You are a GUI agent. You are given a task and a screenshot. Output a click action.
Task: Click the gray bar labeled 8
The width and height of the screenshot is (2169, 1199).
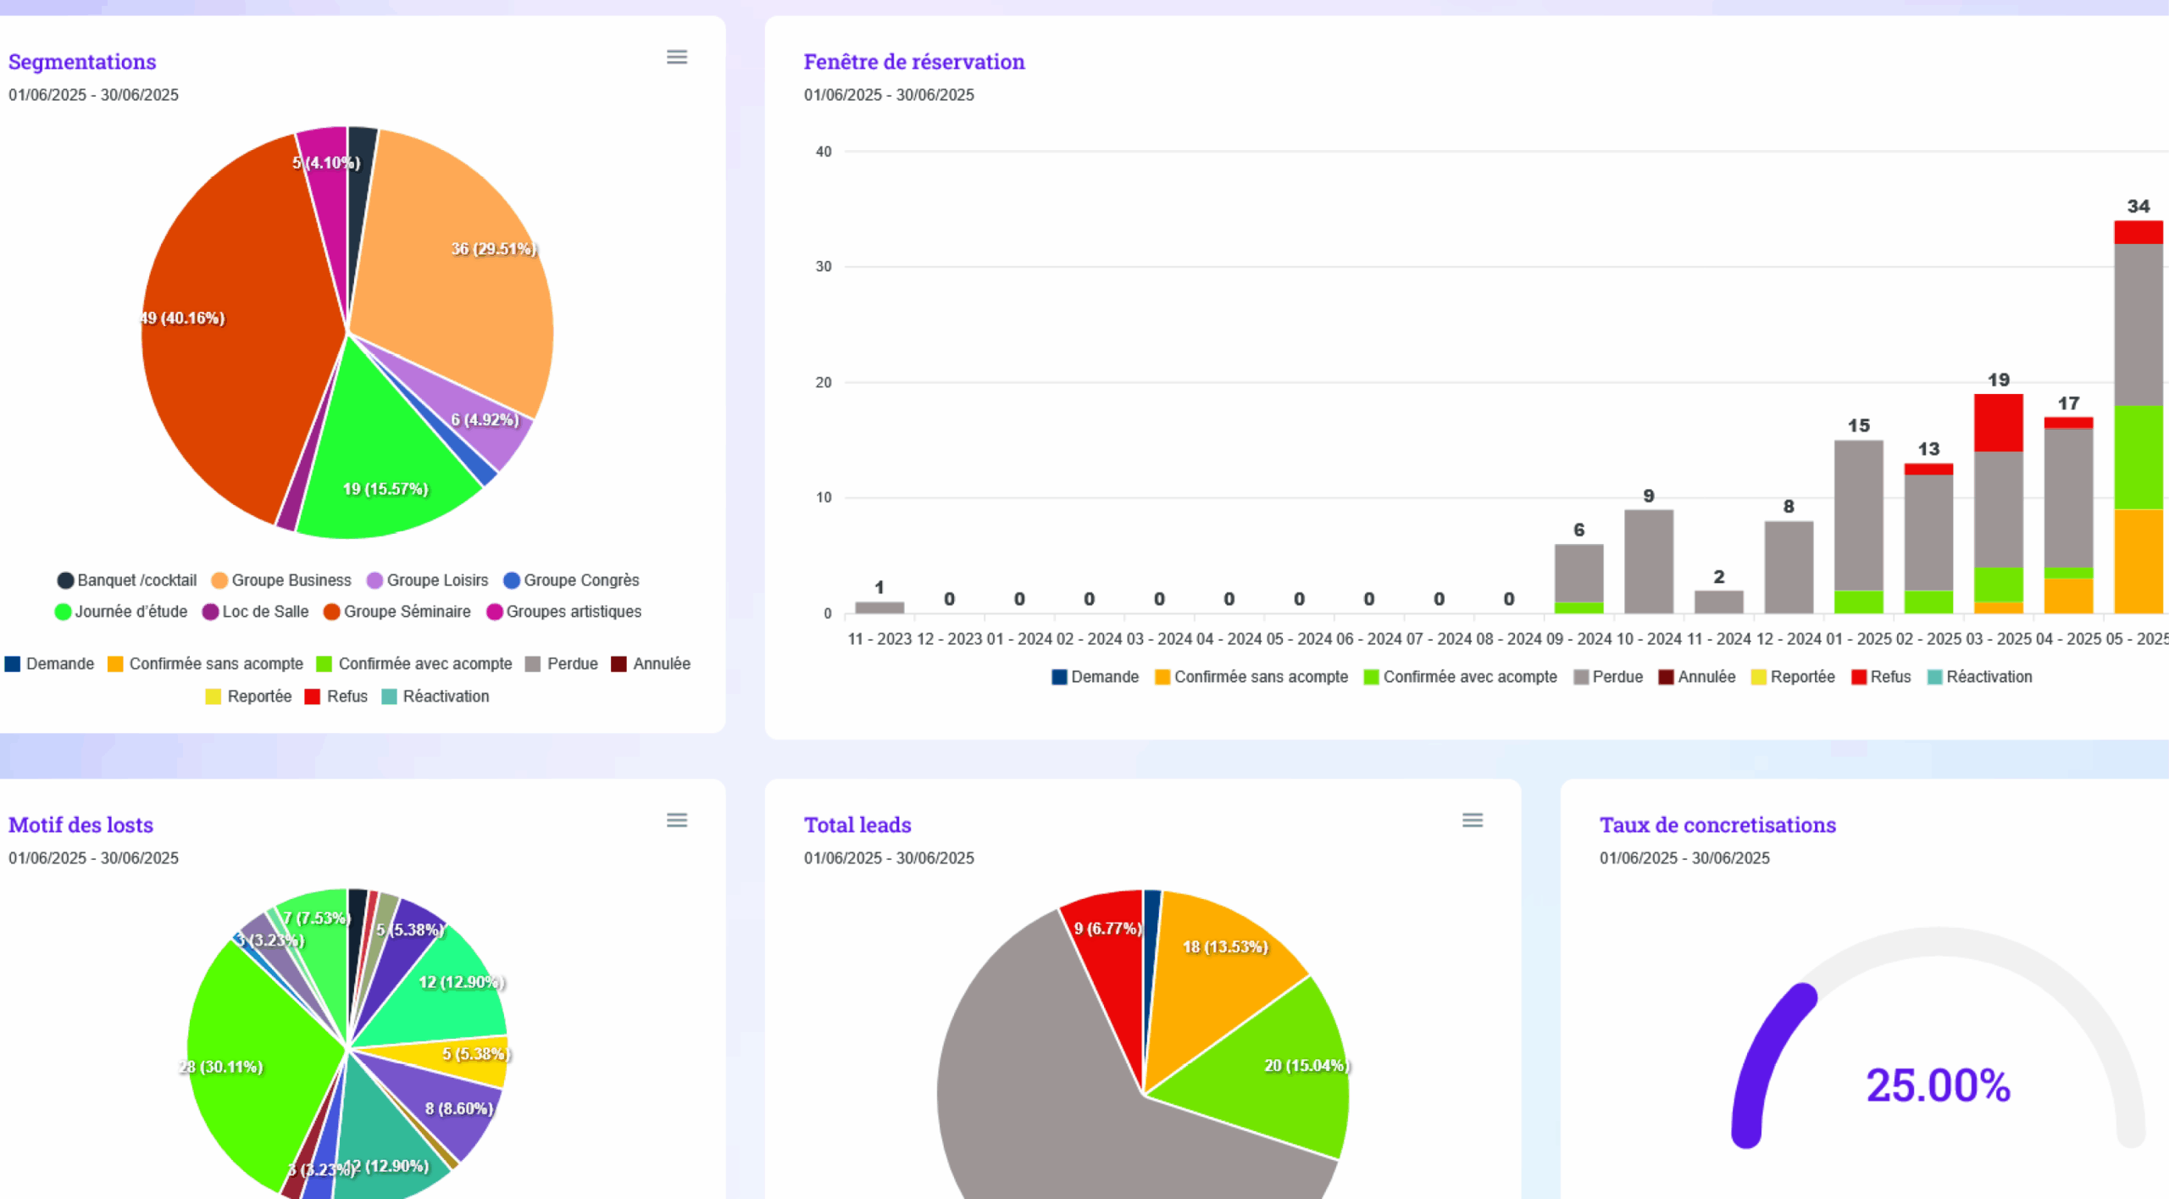(1789, 567)
